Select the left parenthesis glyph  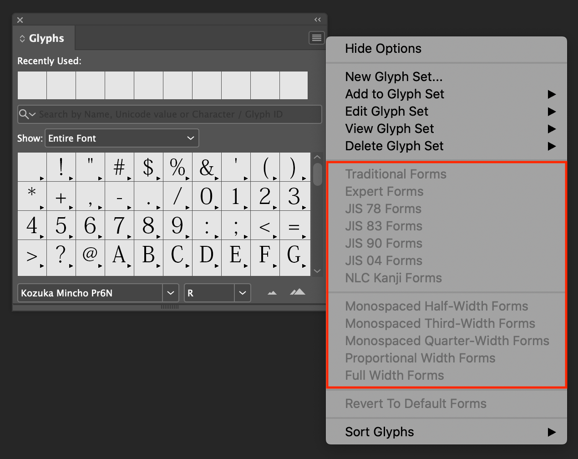click(265, 167)
